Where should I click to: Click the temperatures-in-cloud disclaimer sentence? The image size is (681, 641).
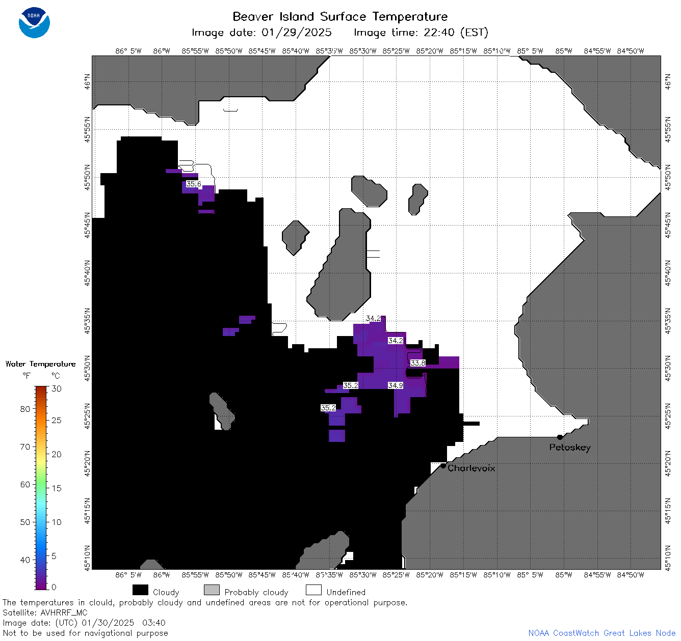(x=205, y=603)
